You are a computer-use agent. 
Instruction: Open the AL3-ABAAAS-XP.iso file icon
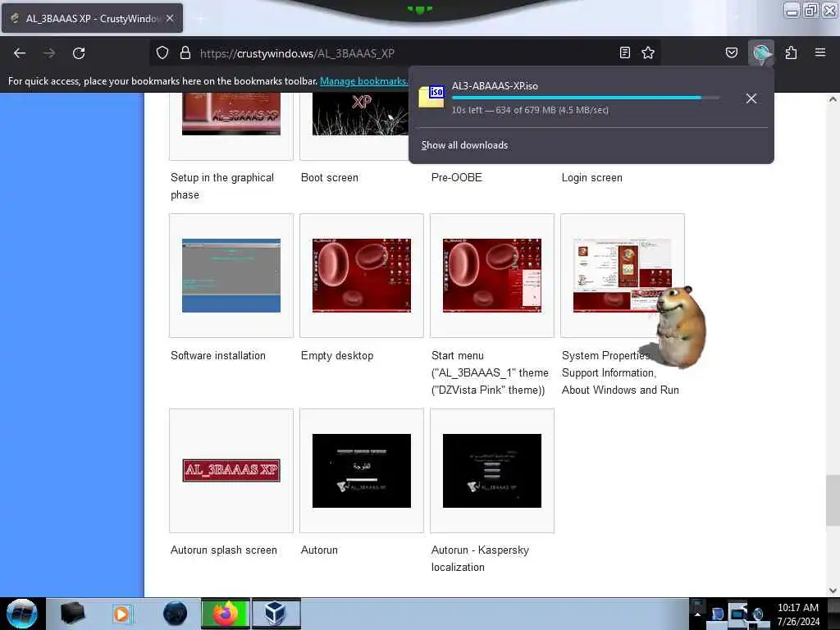click(431, 97)
